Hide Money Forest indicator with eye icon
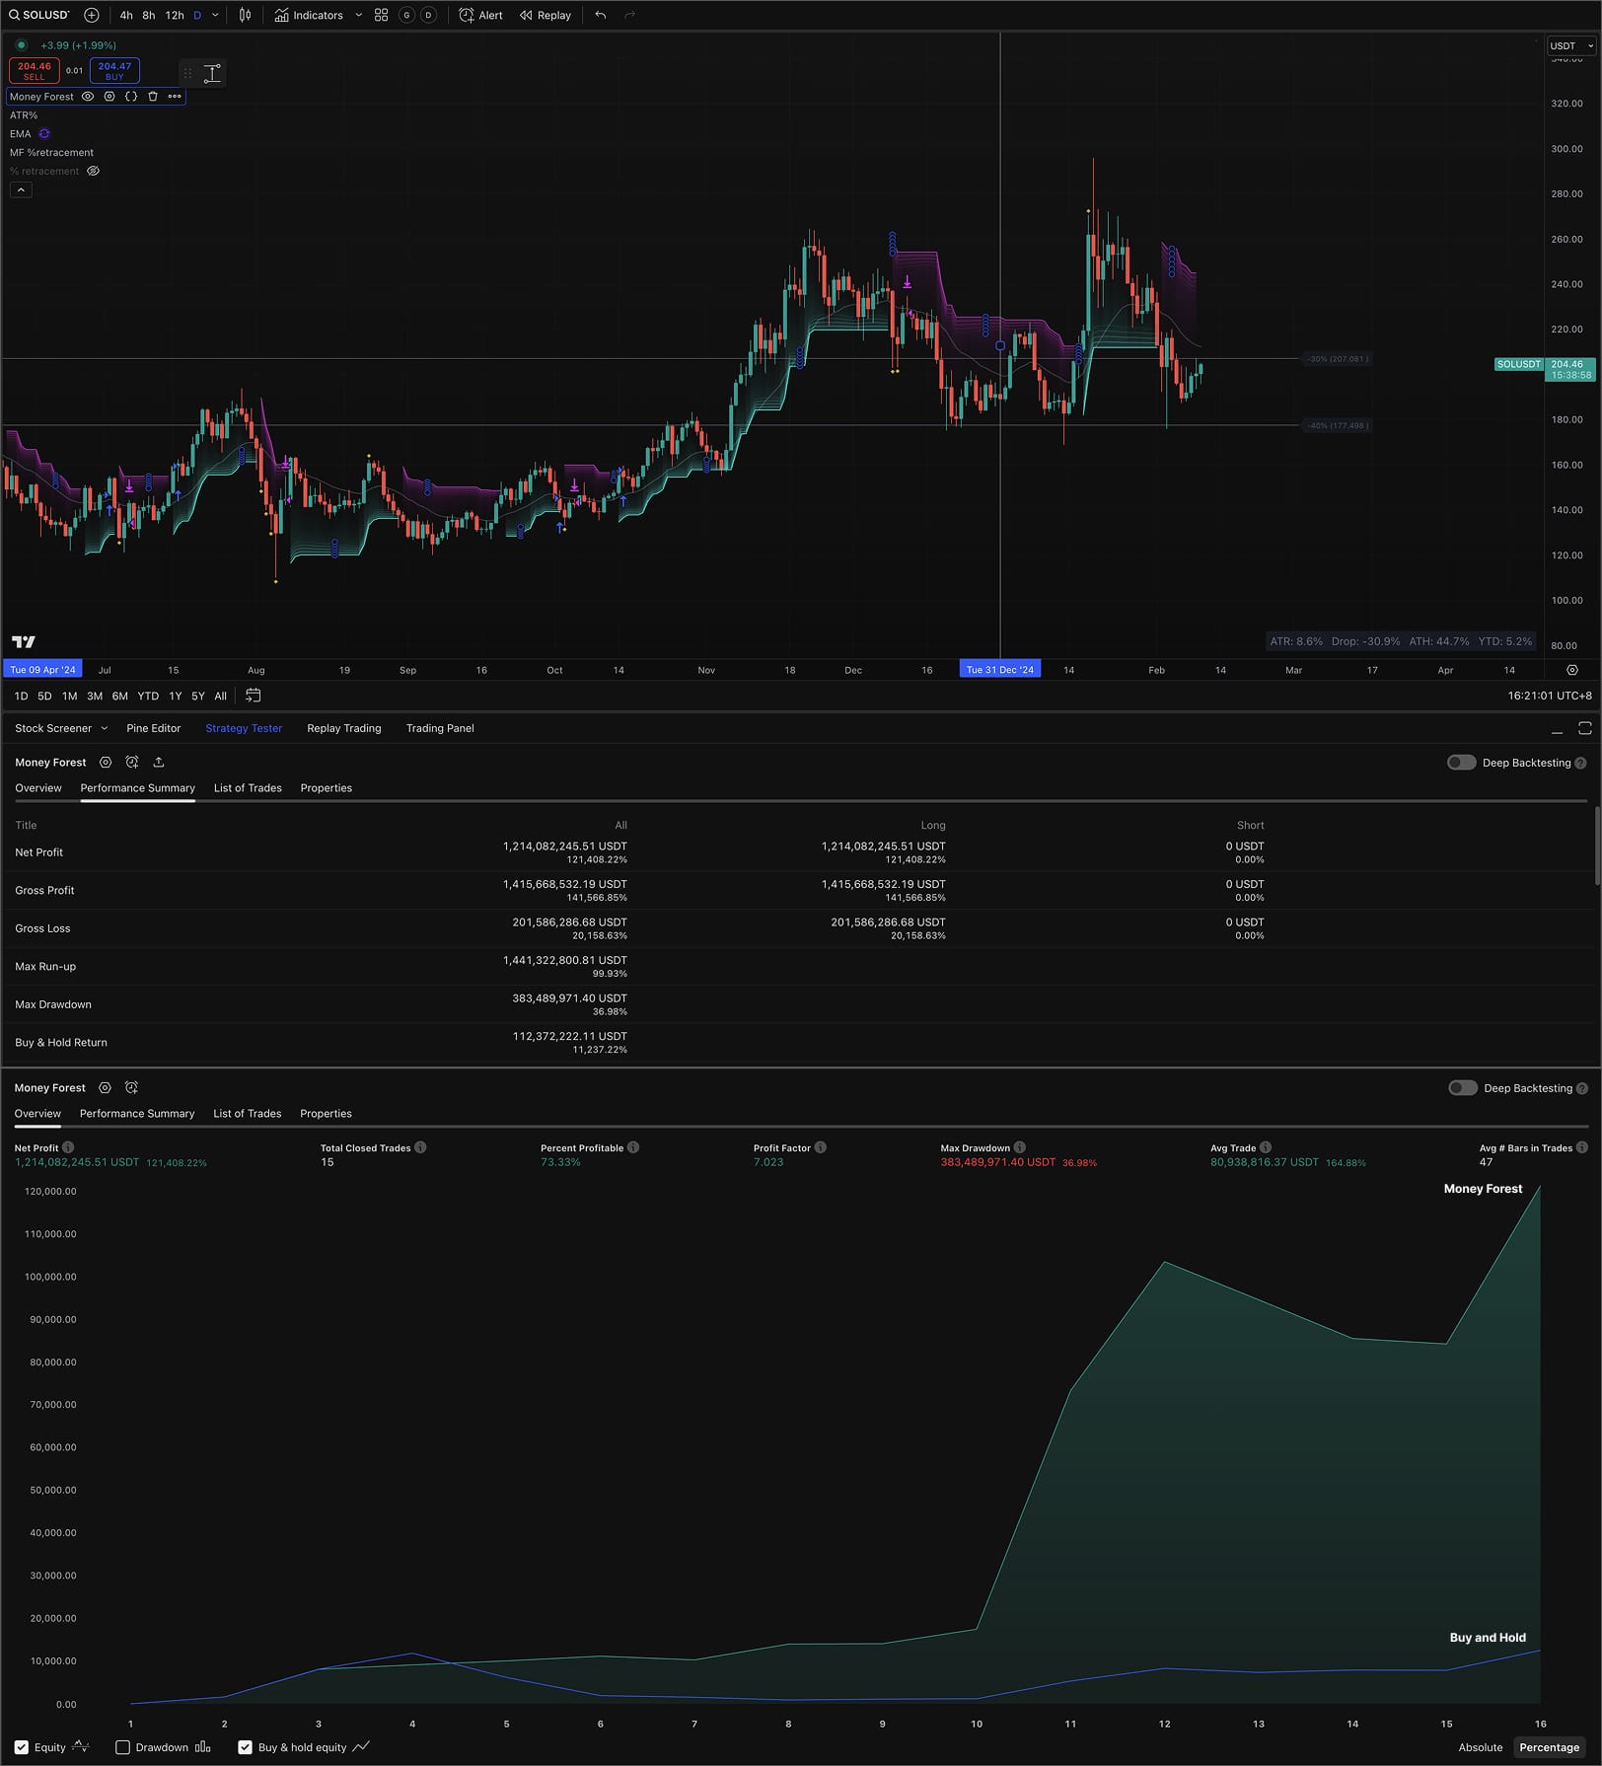The image size is (1602, 1766). [x=88, y=97]
